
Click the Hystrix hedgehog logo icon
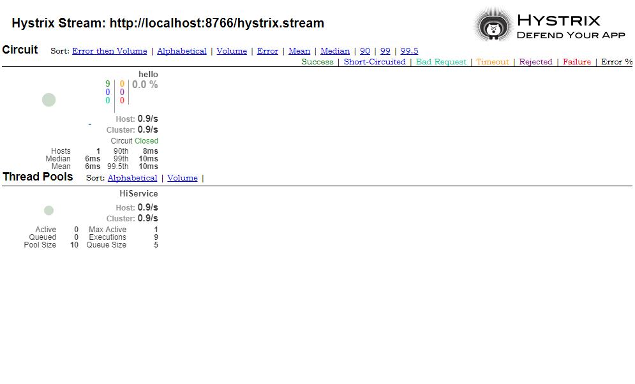493,25
